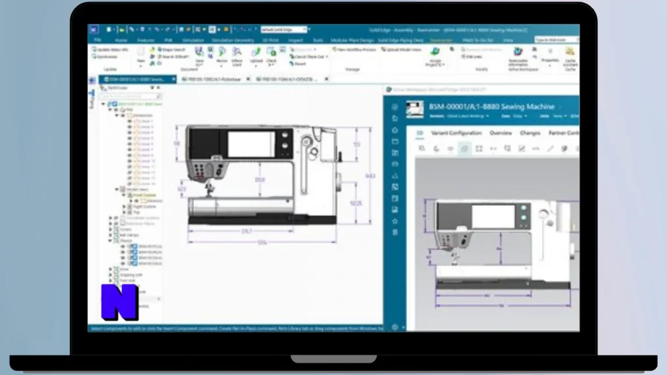Click the Synchronize command
This screenshot has width=667, height=375.
point(105,57)
